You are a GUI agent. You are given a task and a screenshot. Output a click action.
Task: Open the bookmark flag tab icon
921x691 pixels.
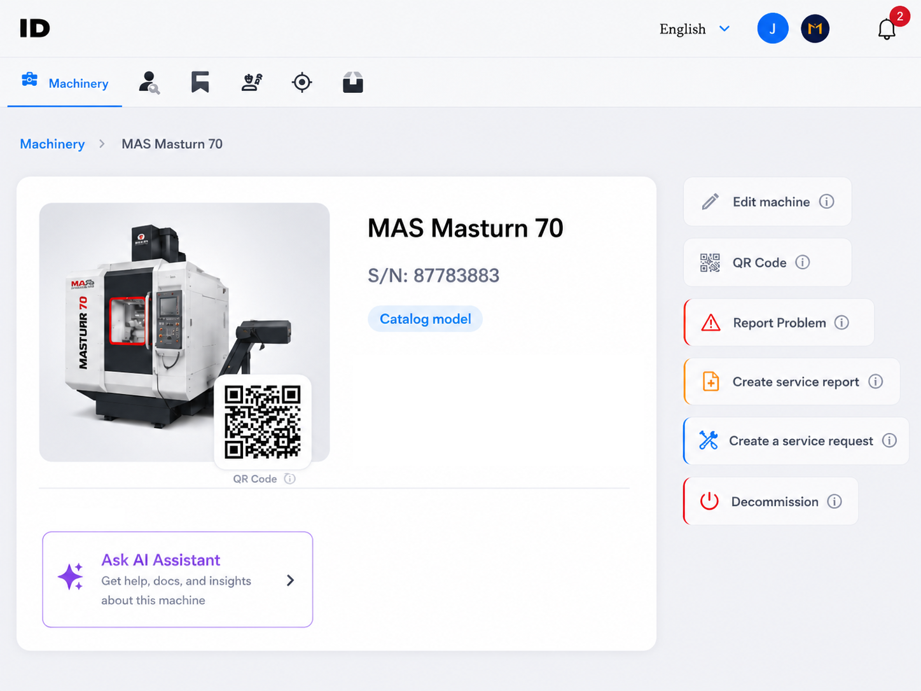(x=200, y=83)
